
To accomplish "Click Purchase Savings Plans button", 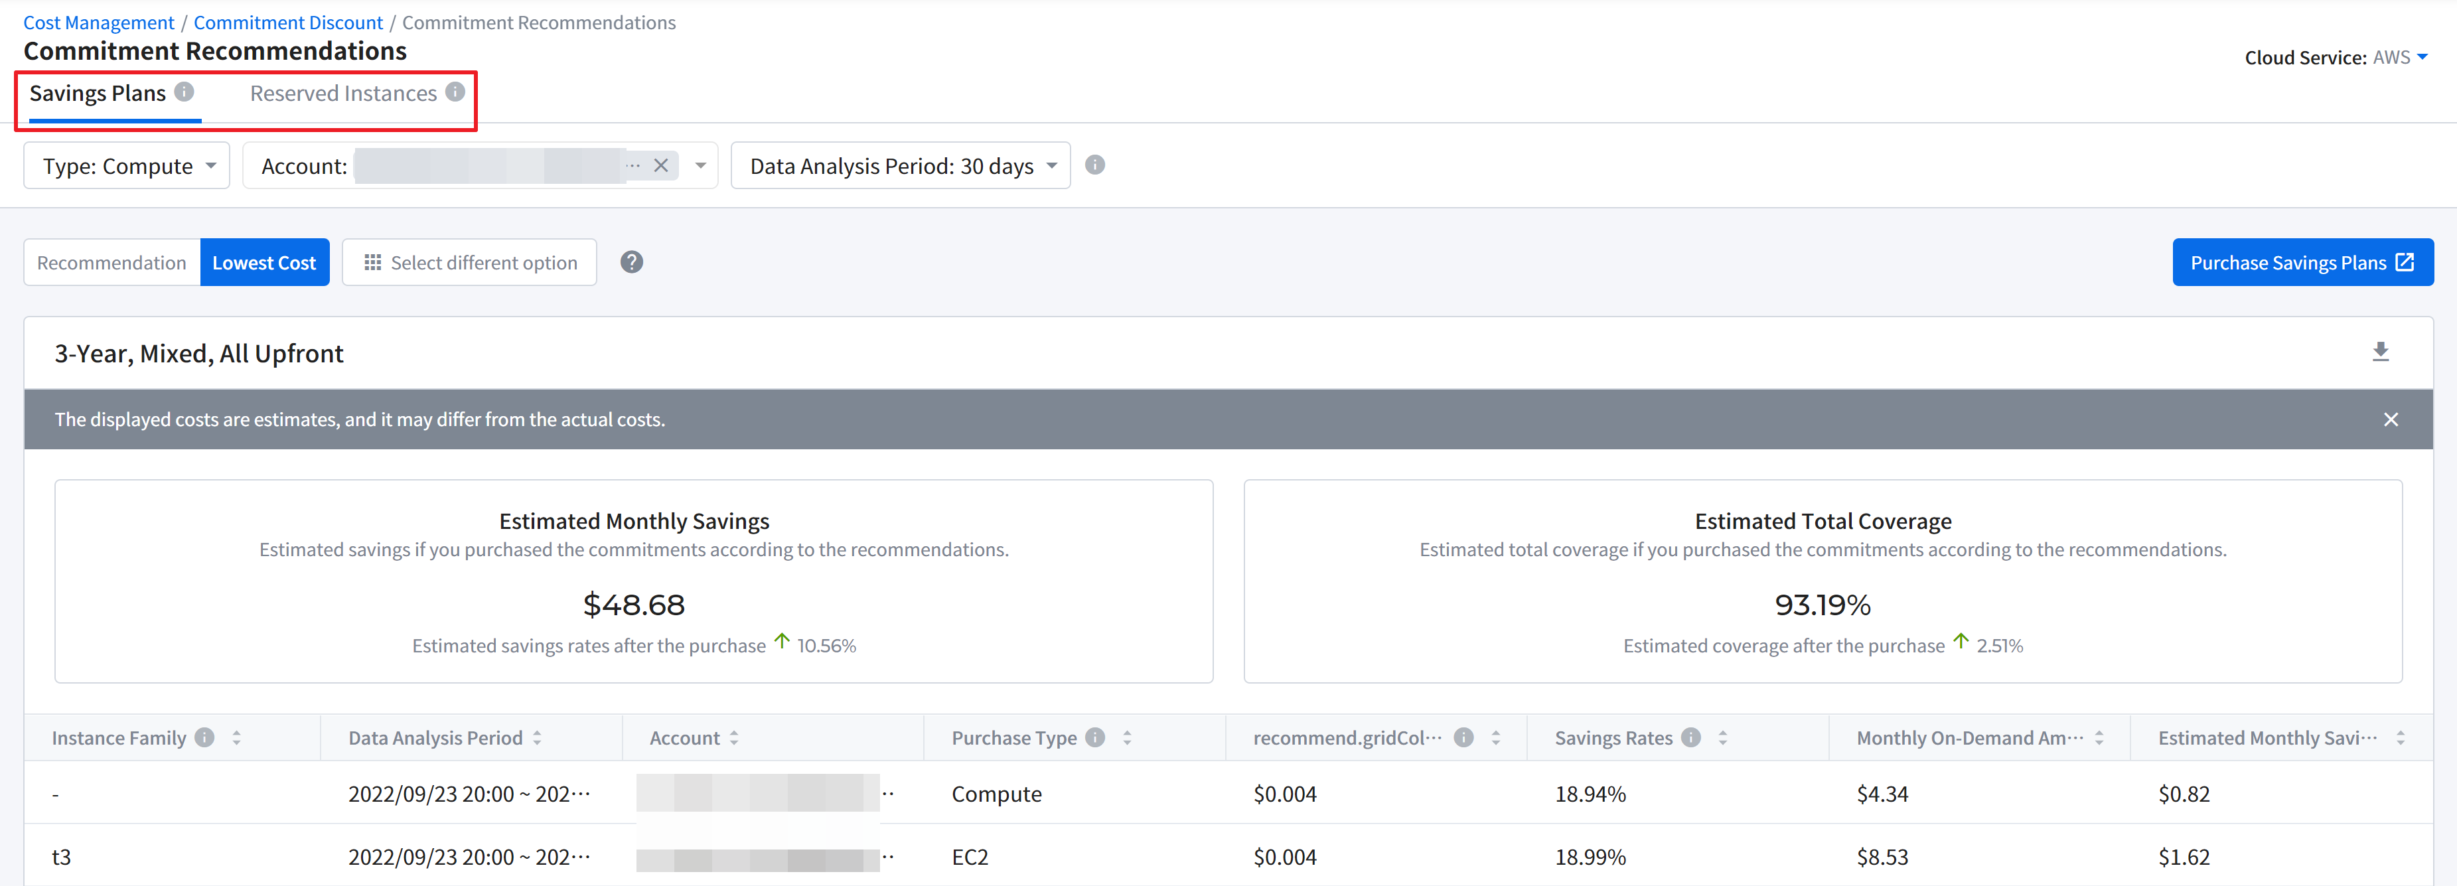I will [x=2302, y=262].
